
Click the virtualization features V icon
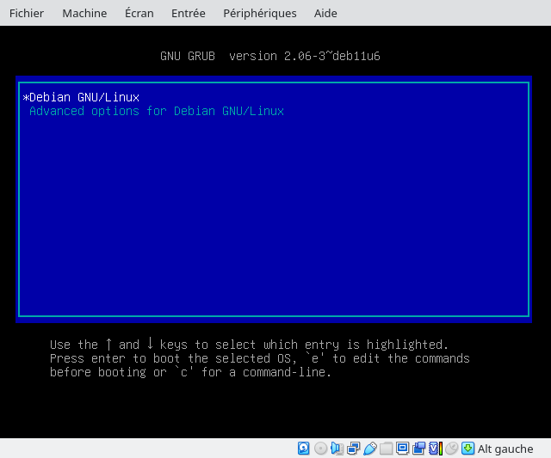tap(435, 449)
